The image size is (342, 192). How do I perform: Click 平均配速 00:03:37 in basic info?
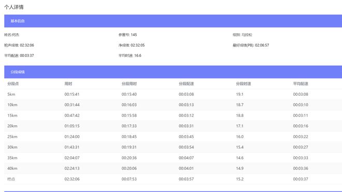[x=19, y=55]
